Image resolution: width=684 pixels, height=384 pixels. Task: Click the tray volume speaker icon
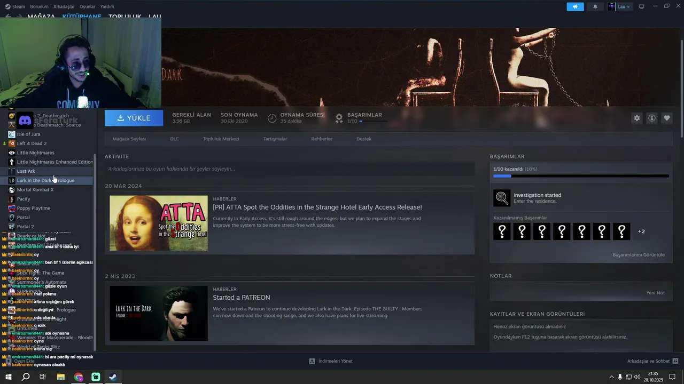(x=637, y=377)
